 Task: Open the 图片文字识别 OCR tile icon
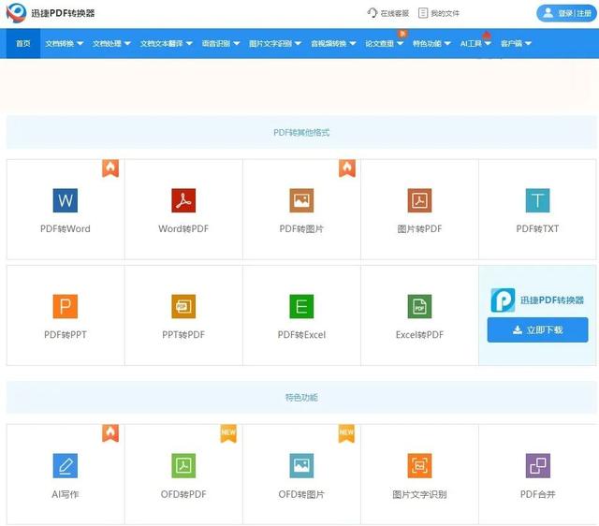click(x=419, y=465)
